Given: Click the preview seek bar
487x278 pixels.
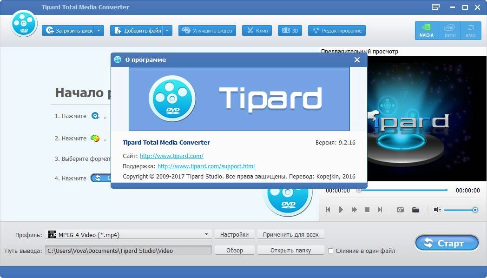Looking at the screenshot, I should 403,190.
